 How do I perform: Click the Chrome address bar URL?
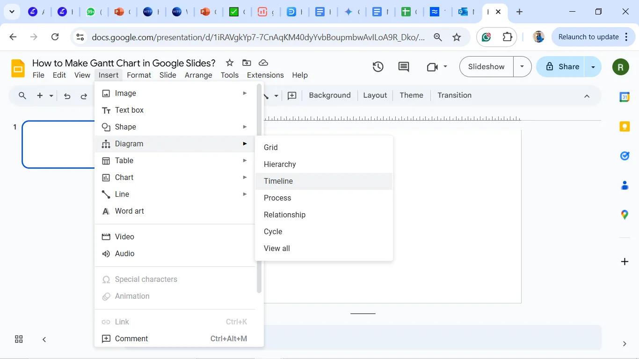(x=258, y=37)
